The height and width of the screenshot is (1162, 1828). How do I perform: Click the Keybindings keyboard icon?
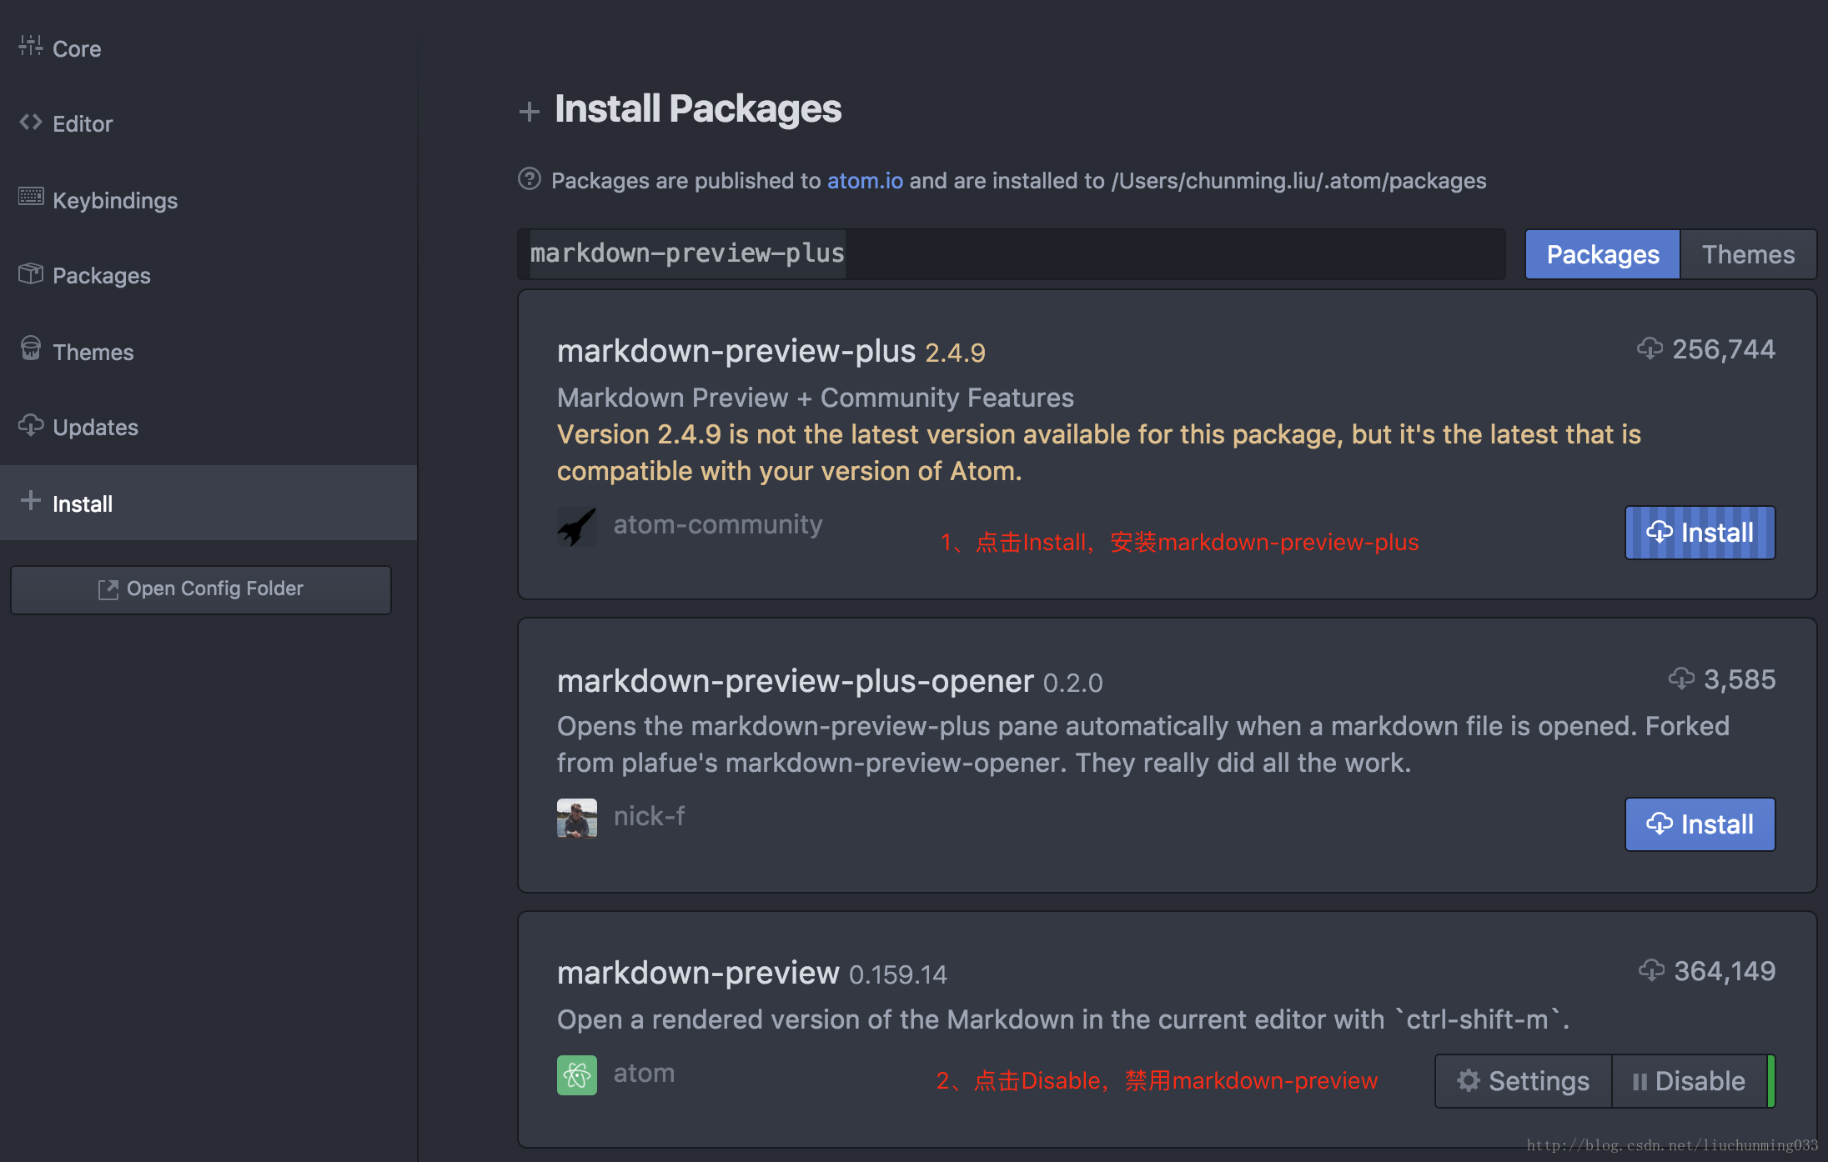pos(31,197)
